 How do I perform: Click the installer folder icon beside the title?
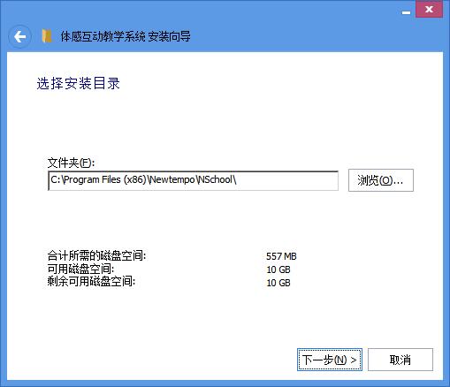click(47, 36)
